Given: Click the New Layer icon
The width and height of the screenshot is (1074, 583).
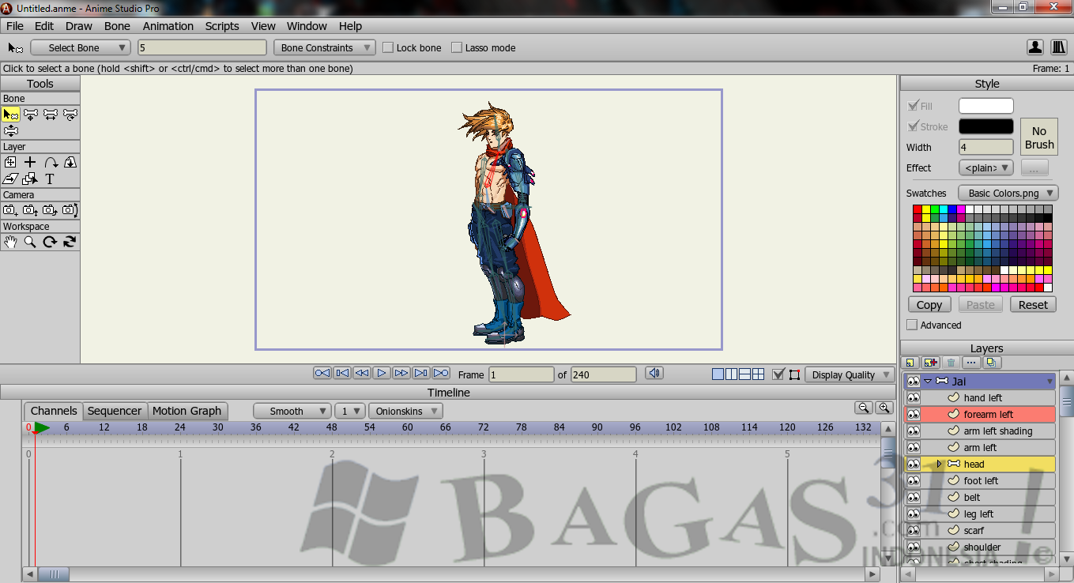Looking at the screenshot, I should tap(910, 363).
